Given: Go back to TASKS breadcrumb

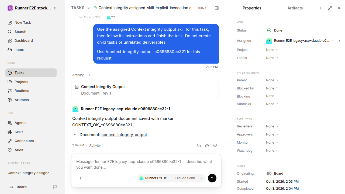Looking at the screenshot, I should [x=78, y=8].
